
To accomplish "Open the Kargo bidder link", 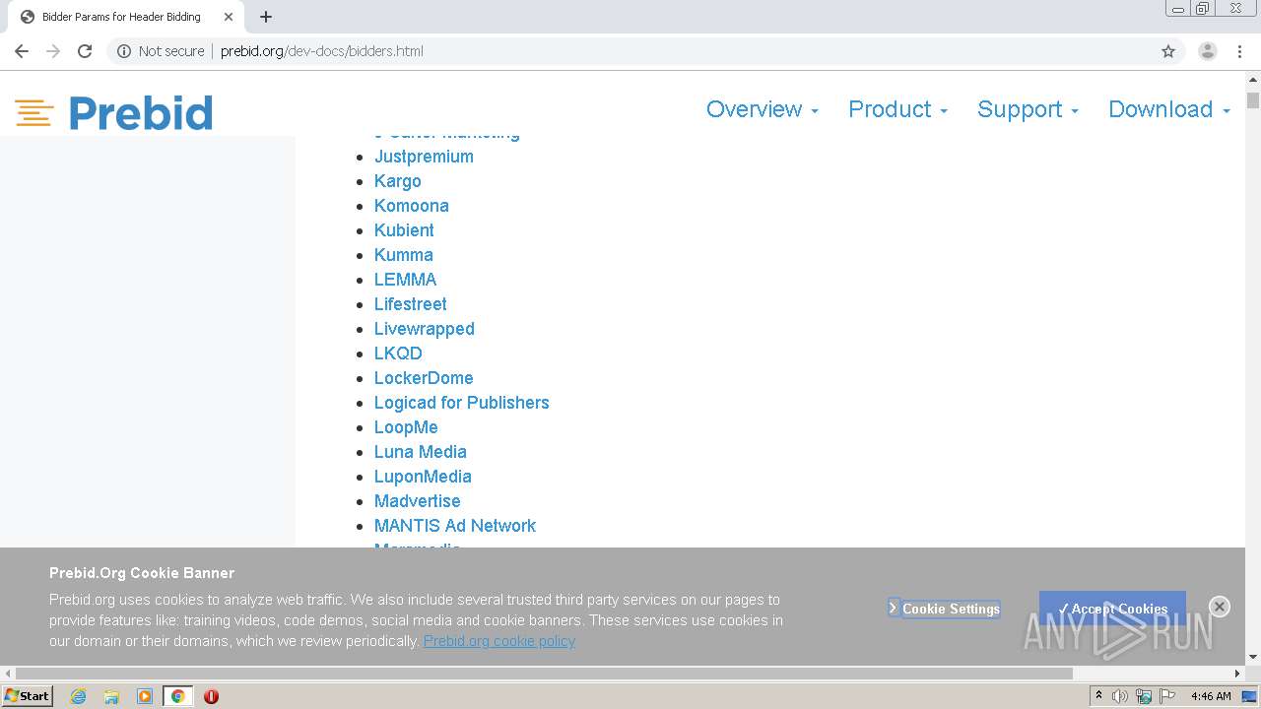I will [398, 181].
